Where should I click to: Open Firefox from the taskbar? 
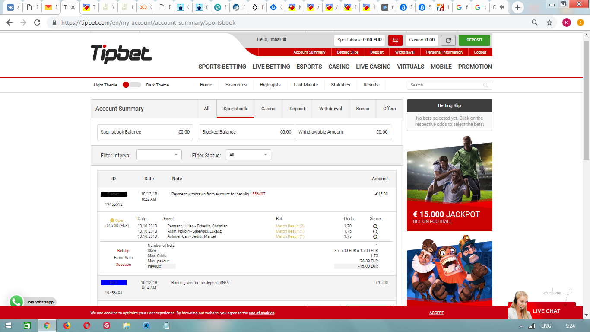67,326
